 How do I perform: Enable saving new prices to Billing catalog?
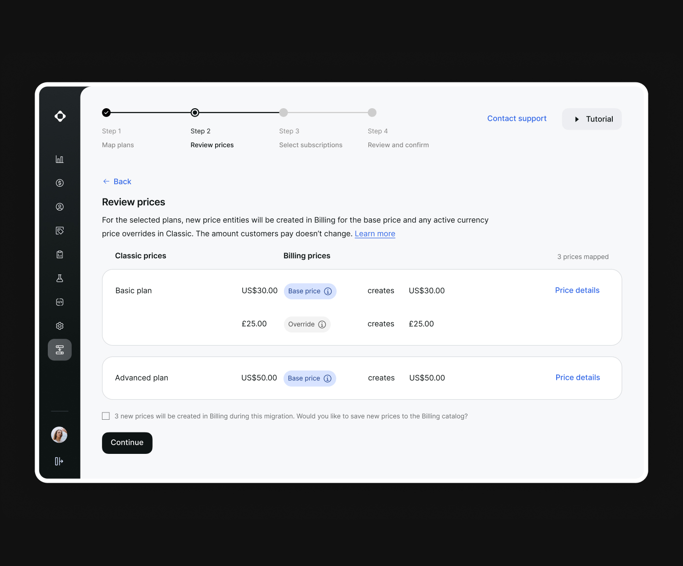[106, 416]
